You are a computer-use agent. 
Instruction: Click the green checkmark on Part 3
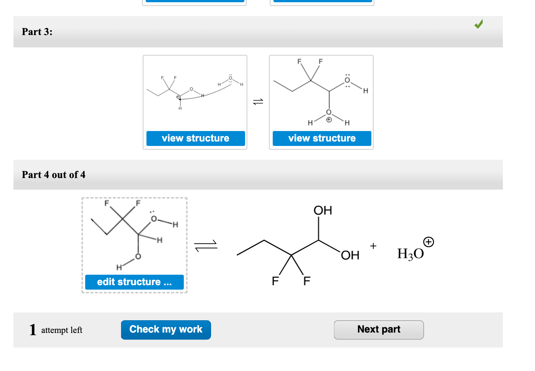(x=479, y=24)
